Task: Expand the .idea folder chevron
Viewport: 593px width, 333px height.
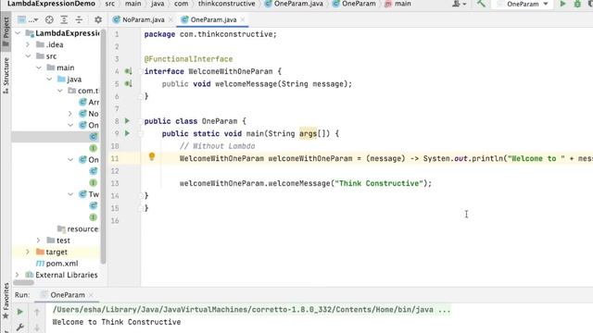Action: pos(28,44)
